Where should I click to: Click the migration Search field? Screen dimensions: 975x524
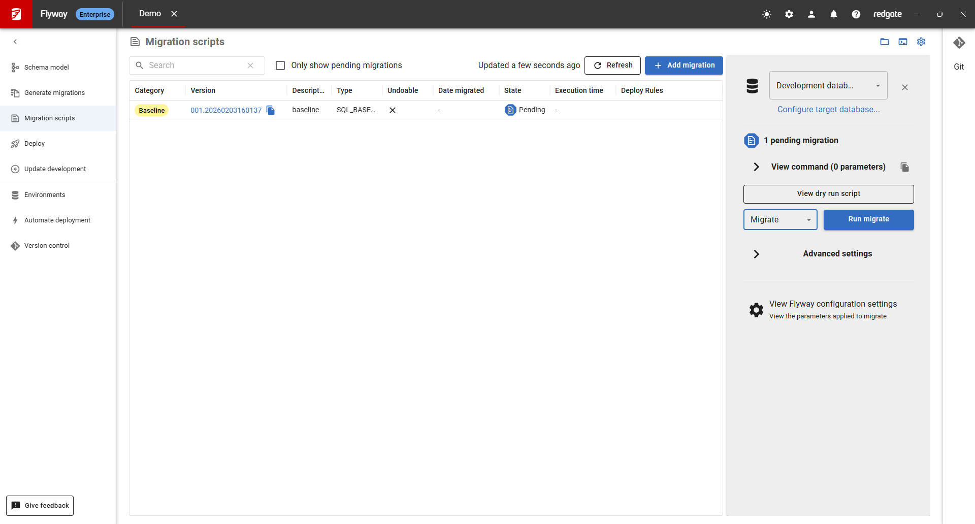coord(196,65)
